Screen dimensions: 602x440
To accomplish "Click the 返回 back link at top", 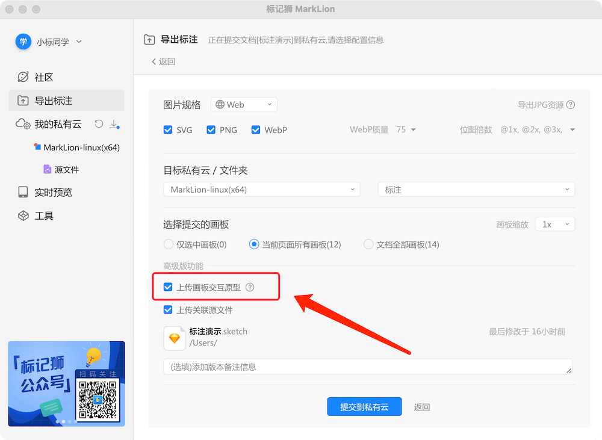I will tap(164, 61).
